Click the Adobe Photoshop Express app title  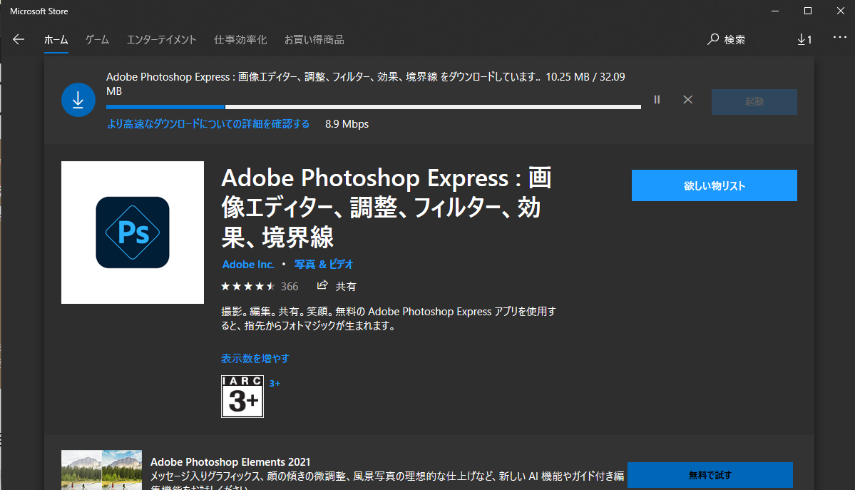coord(386,208)
